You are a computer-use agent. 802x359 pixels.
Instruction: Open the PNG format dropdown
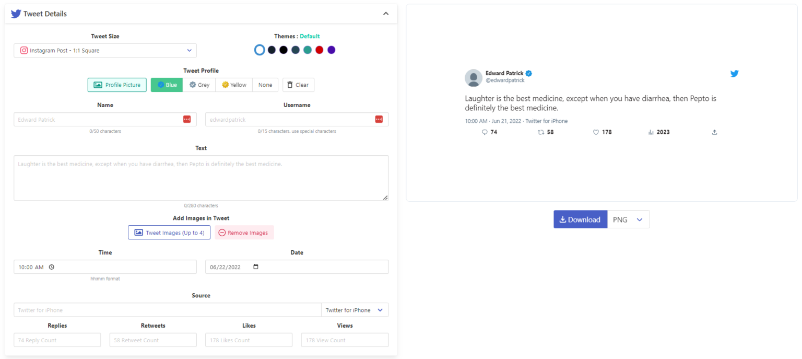click(629, 219)
